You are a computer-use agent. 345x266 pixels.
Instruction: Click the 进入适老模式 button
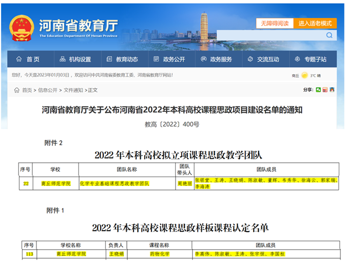coord(315,24)
